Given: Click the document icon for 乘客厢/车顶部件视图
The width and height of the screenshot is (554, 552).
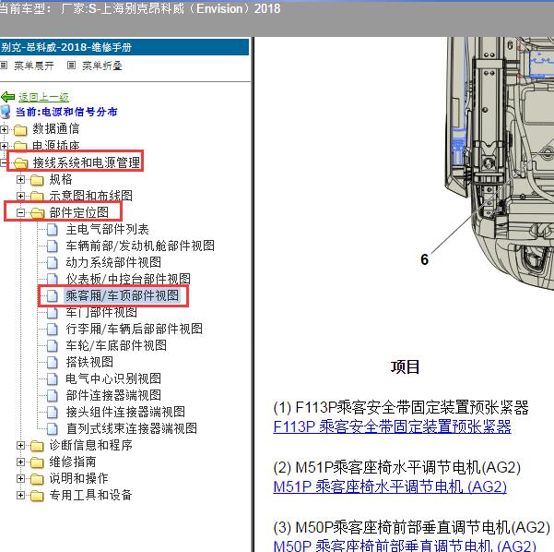Looking at the screenshot, I should point(53,295).
